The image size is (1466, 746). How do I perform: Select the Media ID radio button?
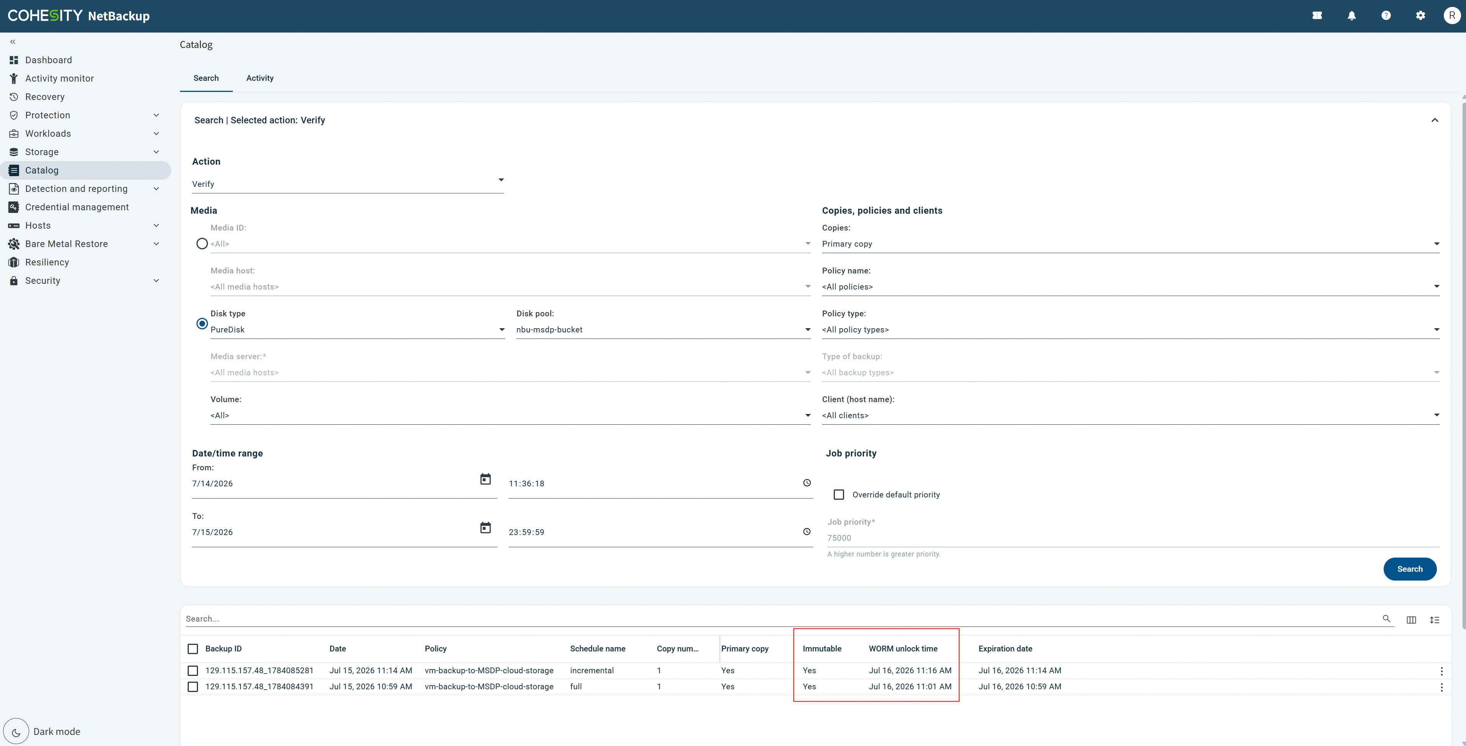pyautogui.click(x=202, y=244)
